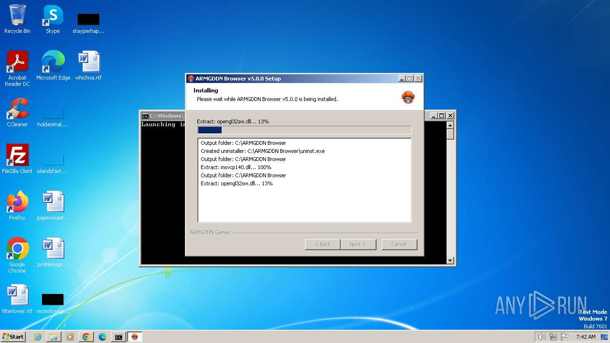610x343 pixels.
Task: Open the Microsoft Edge desktop shortcut
Action: pyautogui.click(x=53, y=65)
